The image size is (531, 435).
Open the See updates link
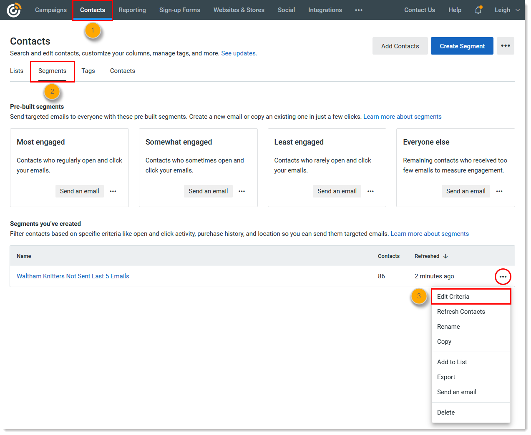pos(239,53)
